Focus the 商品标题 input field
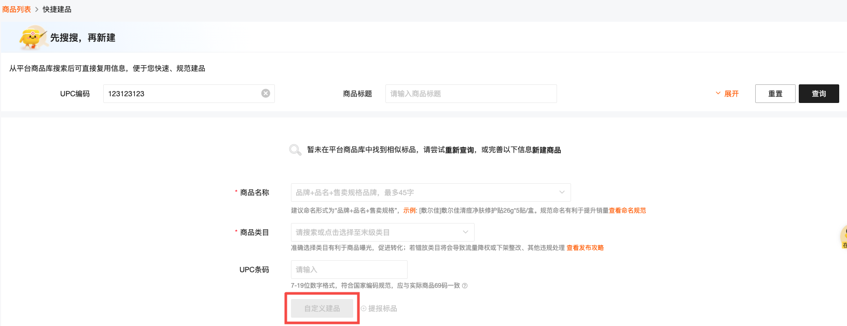 click(470, 94)
